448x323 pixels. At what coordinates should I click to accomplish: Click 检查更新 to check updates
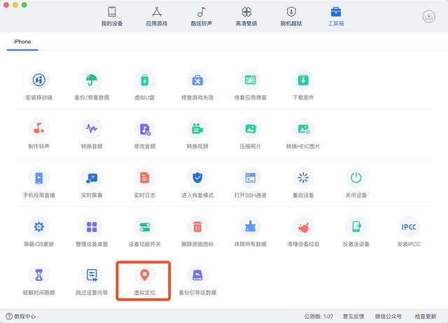coord(426,316)
